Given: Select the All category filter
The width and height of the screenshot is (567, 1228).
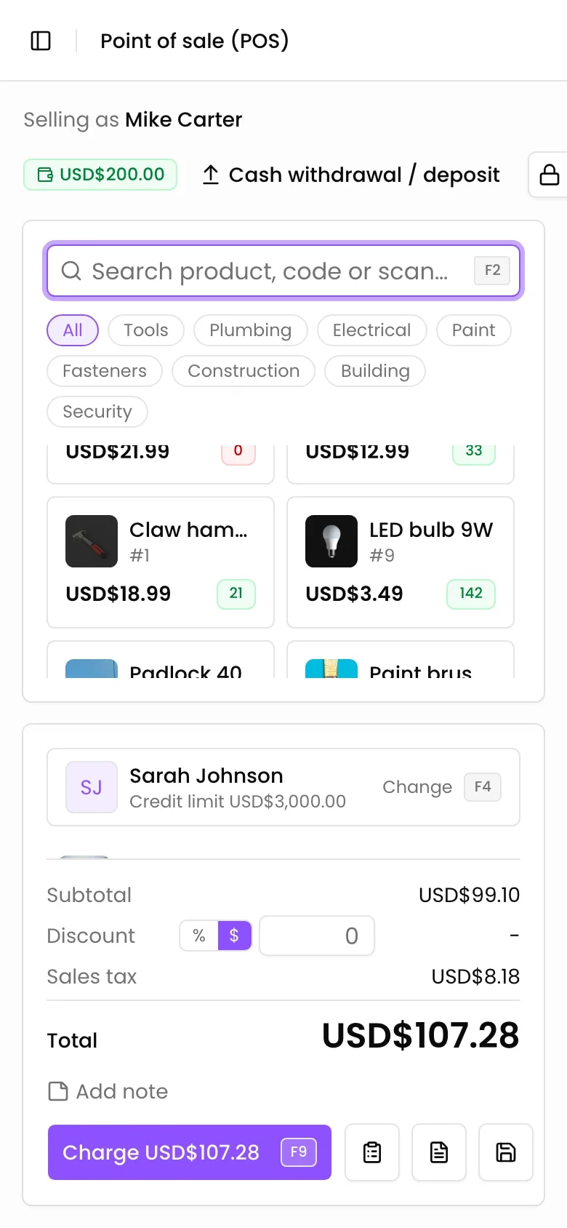Looking at the screenshot, I should tap(73, 330).
